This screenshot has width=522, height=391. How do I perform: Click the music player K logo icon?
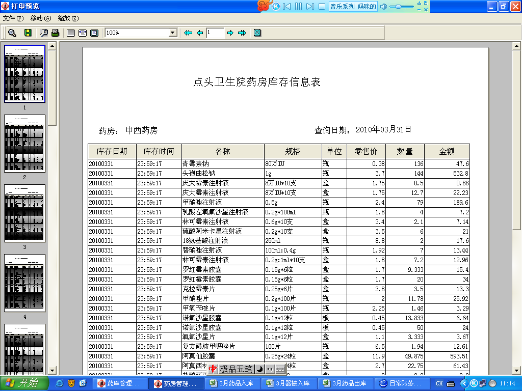pos(276,6)
